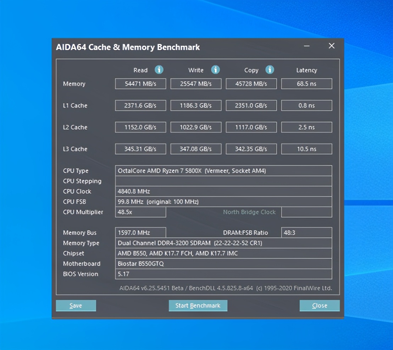Select the L3 Cache Read result field
This screenshot has width=393, height=350.
click(x=140, y=149)
